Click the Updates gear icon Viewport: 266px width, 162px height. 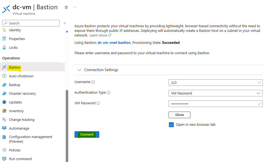(x=4, y=102)
